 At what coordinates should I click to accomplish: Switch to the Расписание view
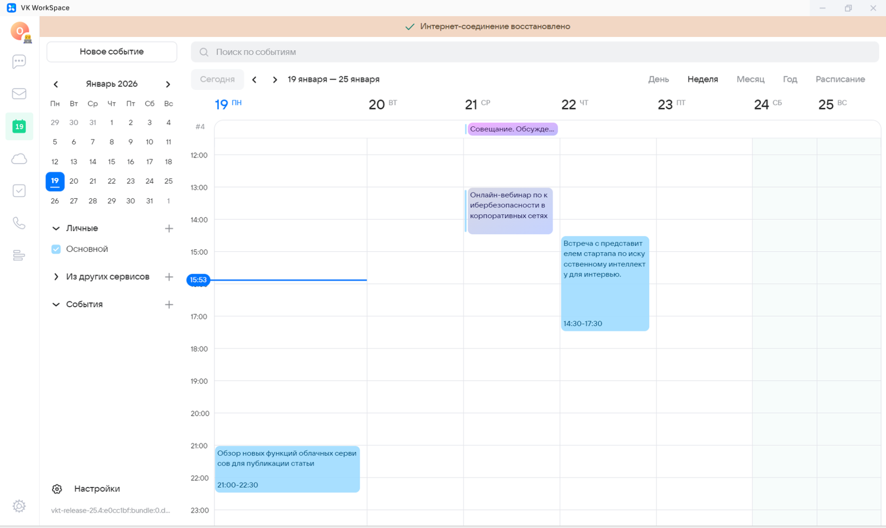click(840, 79)
